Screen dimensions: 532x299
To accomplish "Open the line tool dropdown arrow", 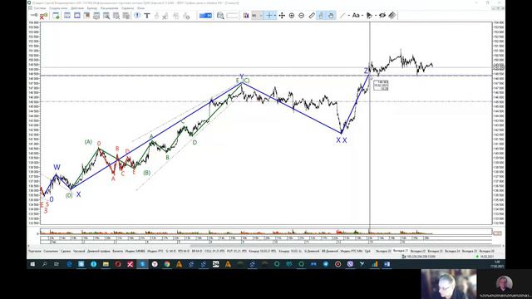I will 348,16.
